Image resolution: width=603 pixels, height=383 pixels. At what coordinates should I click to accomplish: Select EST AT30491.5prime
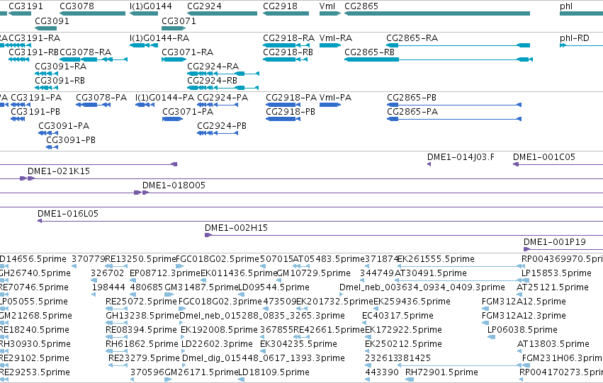tap(457, 280)
